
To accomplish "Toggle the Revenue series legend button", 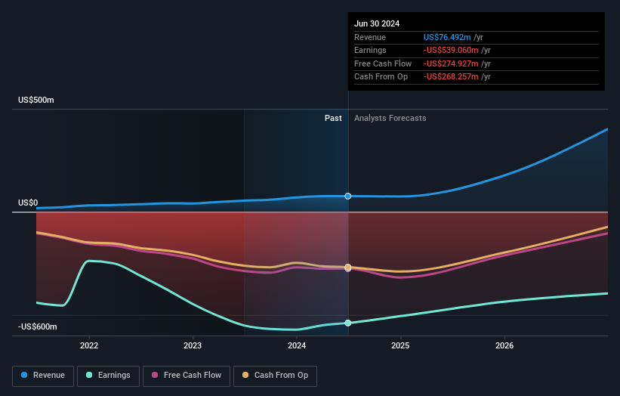I will click(43, 376).
